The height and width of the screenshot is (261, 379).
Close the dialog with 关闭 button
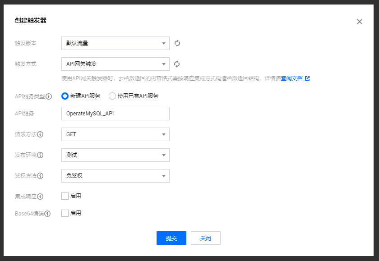point(205,238)
